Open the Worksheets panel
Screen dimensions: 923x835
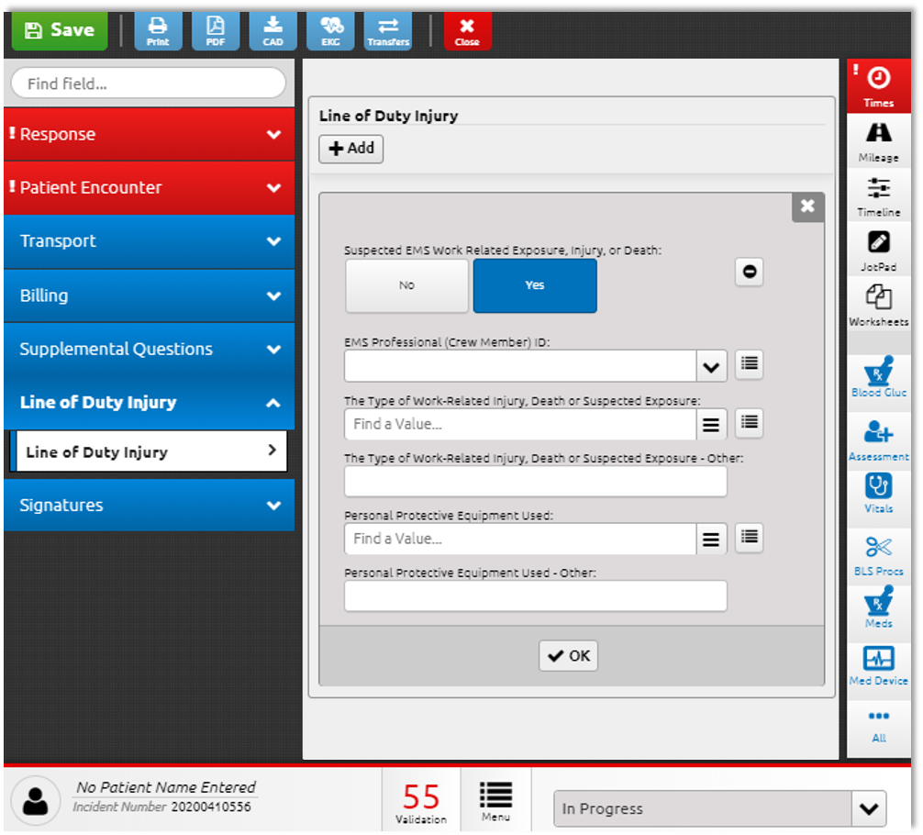coord(878,305)
